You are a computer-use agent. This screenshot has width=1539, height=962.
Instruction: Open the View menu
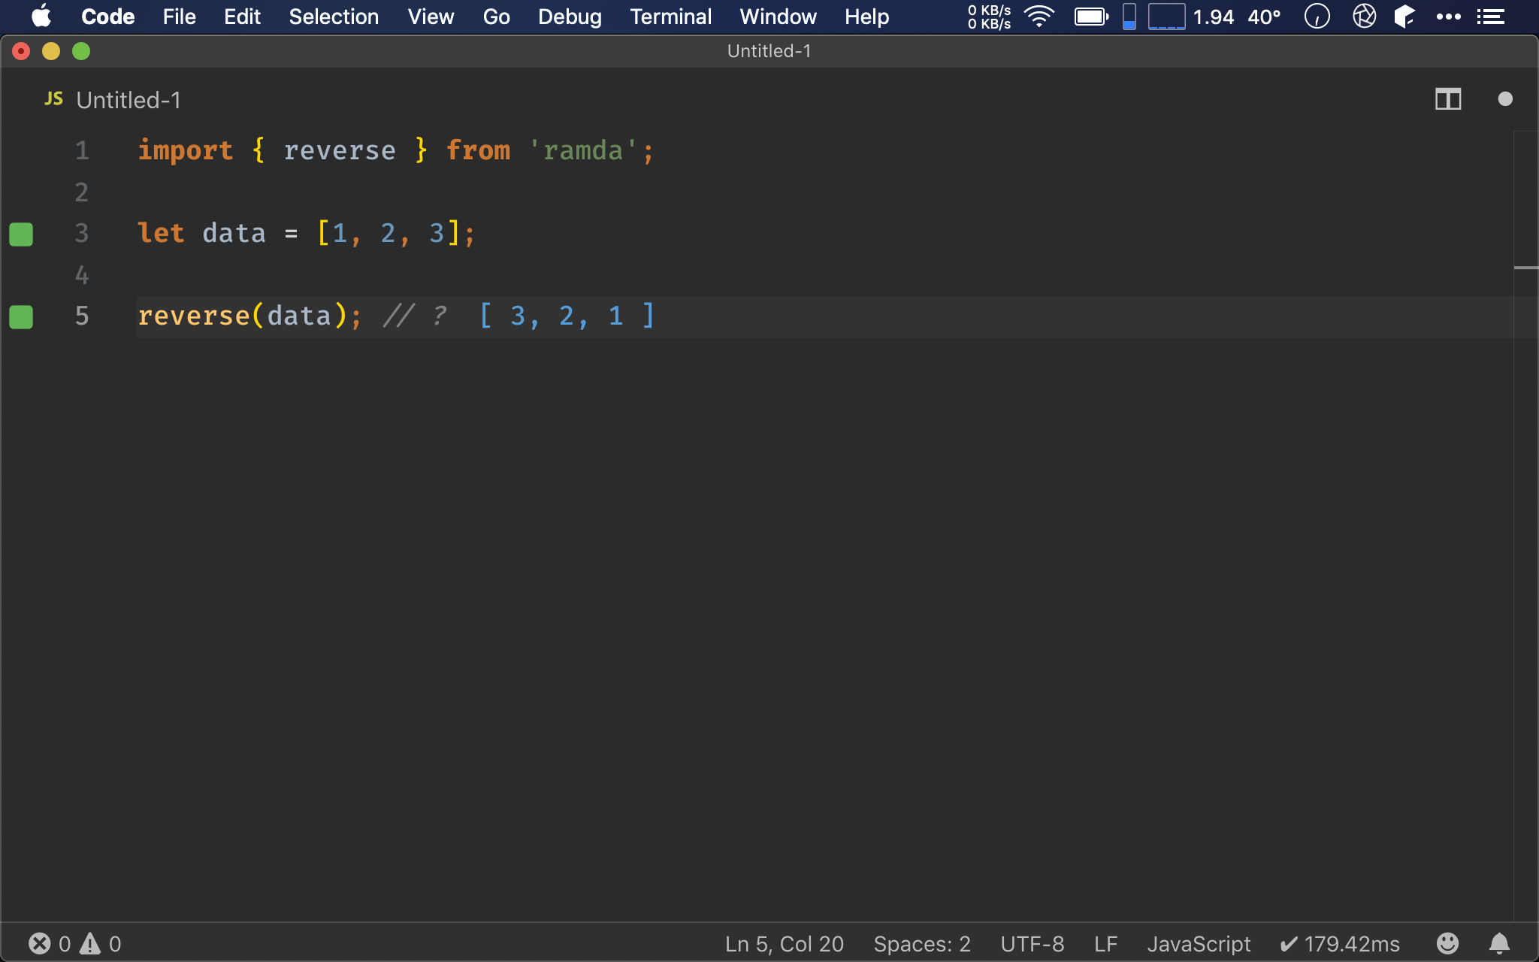431,17
